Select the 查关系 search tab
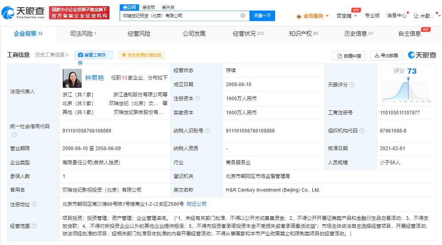The width and height of the screenshot is (442, 245). click(x=168, y=8)
